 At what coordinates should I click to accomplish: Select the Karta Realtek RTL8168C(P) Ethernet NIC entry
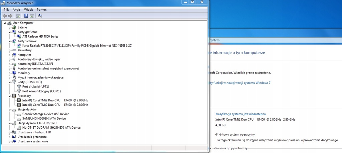(x=77, y=46)
